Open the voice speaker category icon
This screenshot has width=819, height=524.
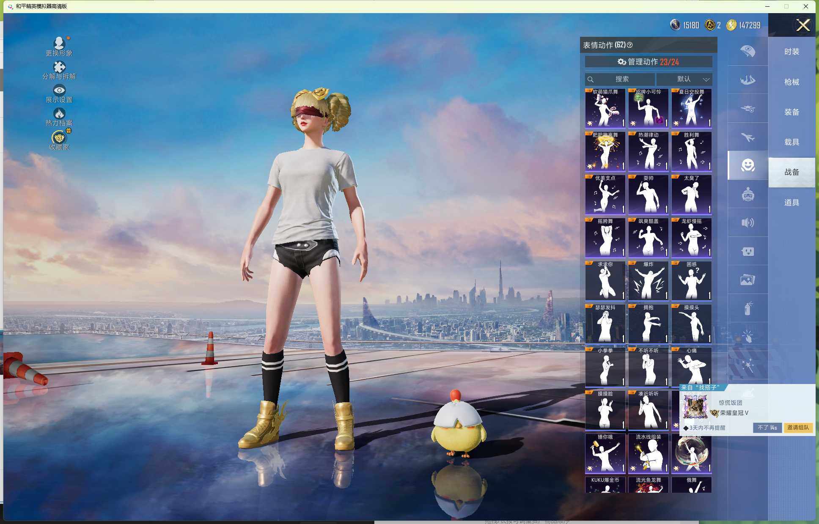point(748,222)
